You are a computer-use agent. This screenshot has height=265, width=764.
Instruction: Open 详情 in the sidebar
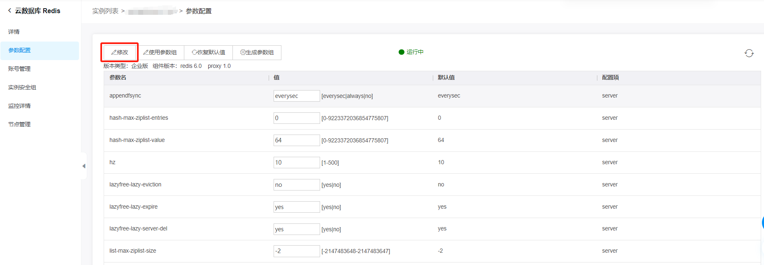tap(14, 32)
